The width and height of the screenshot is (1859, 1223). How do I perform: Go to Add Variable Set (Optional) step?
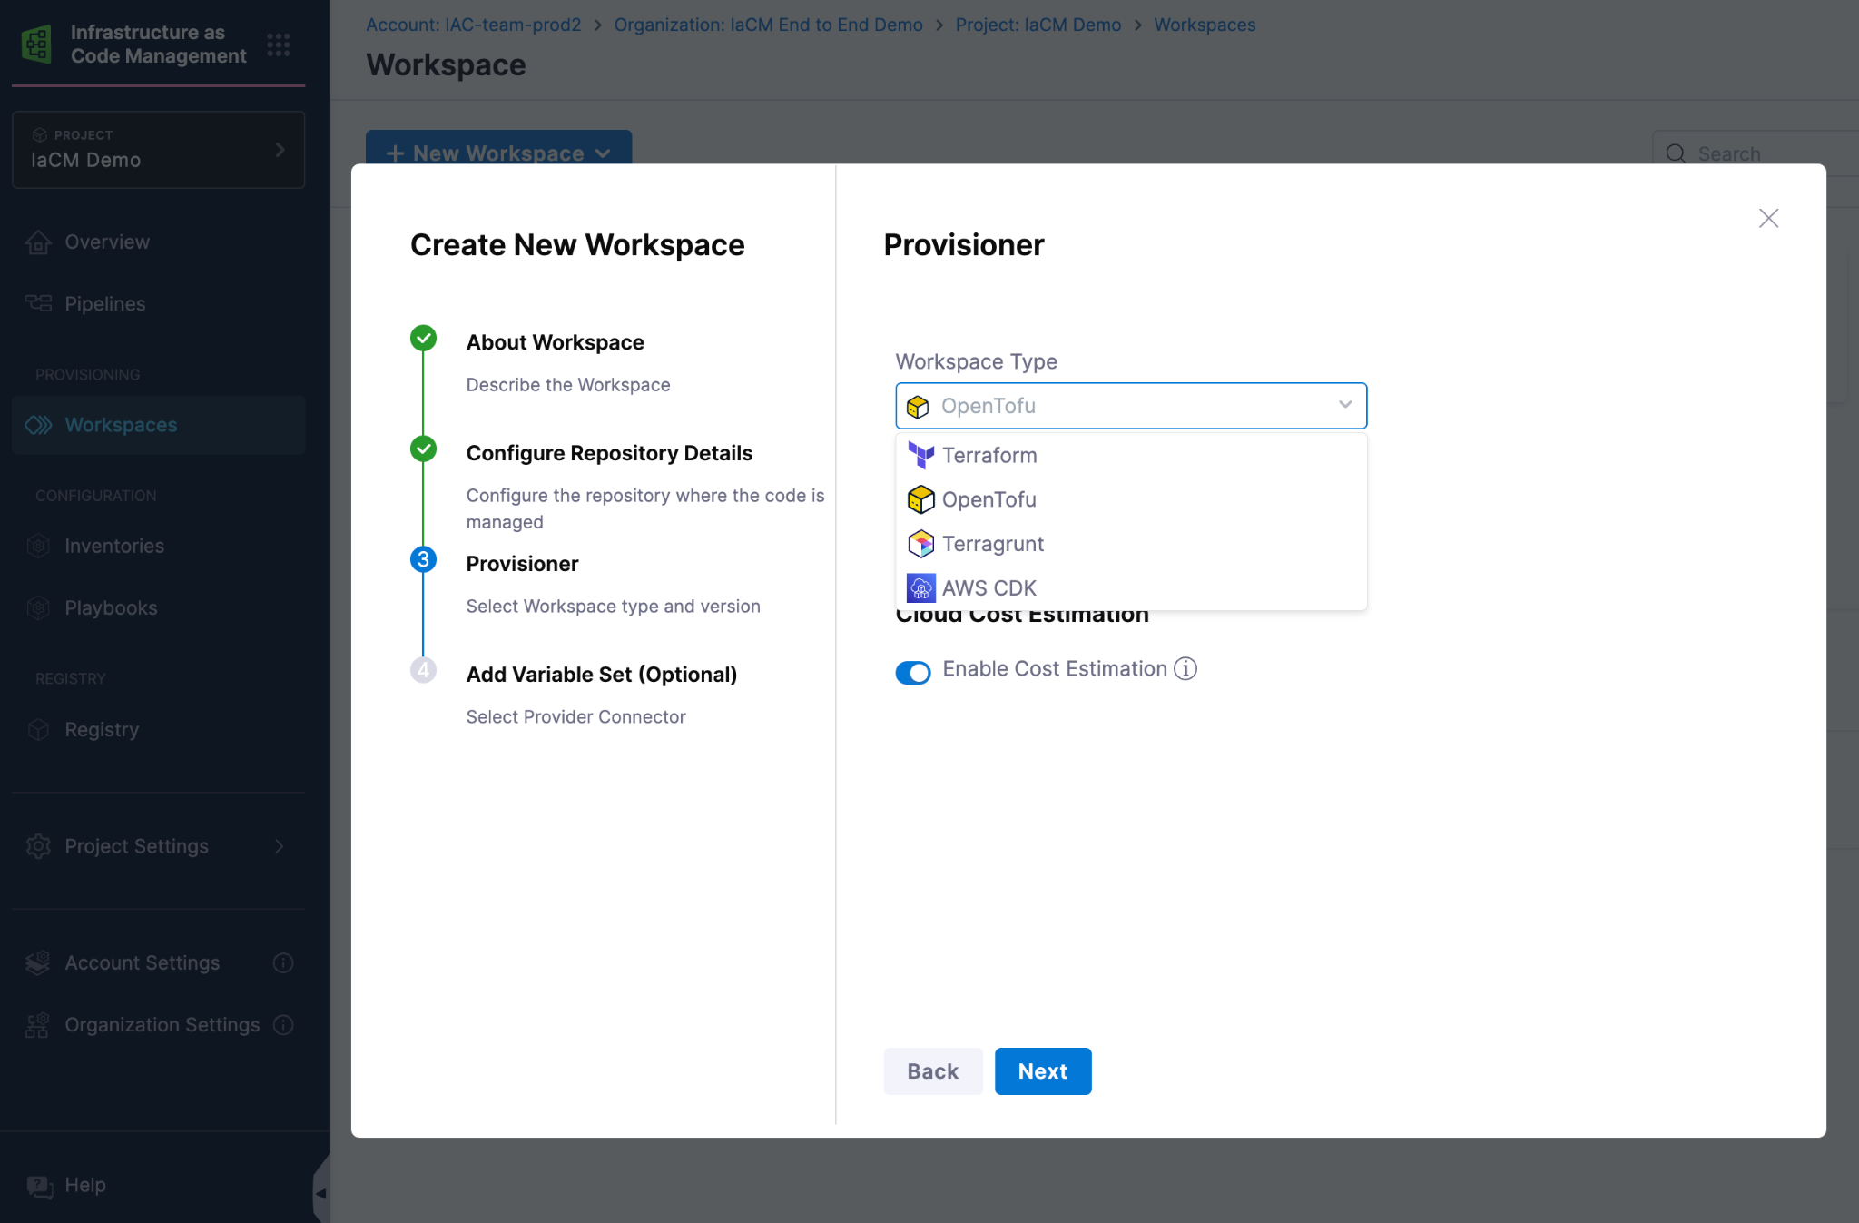tap(601, 675)
